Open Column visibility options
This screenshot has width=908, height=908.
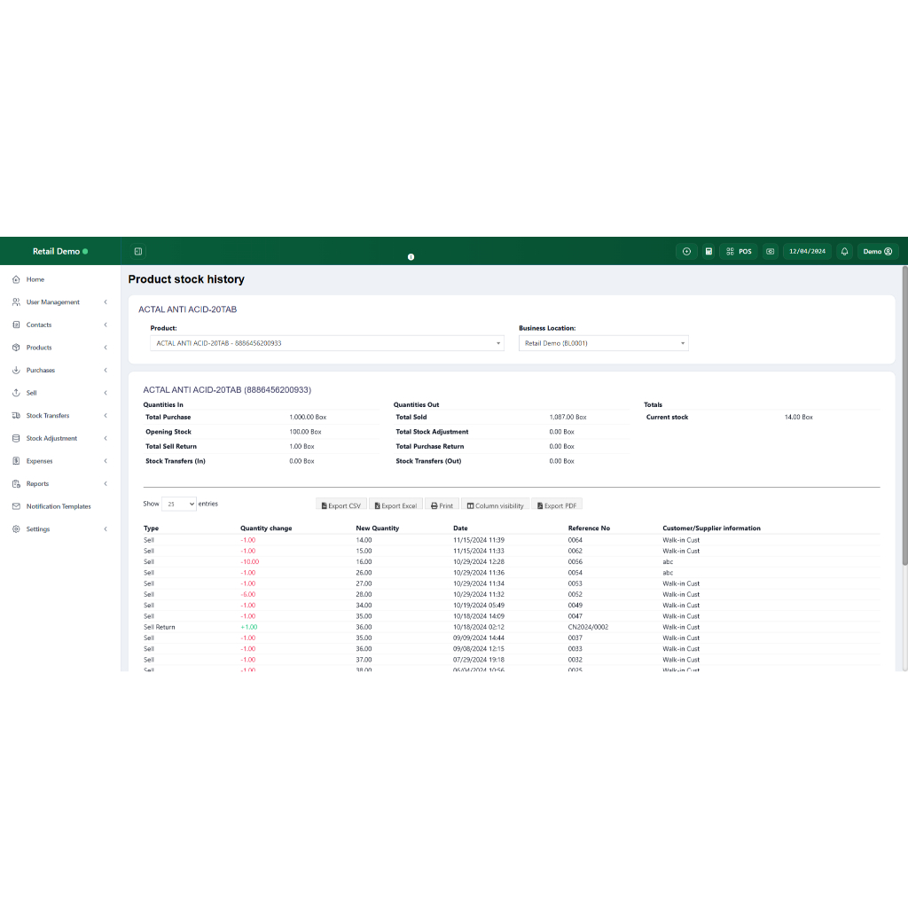pyautogui.click(x=495, y=505)
